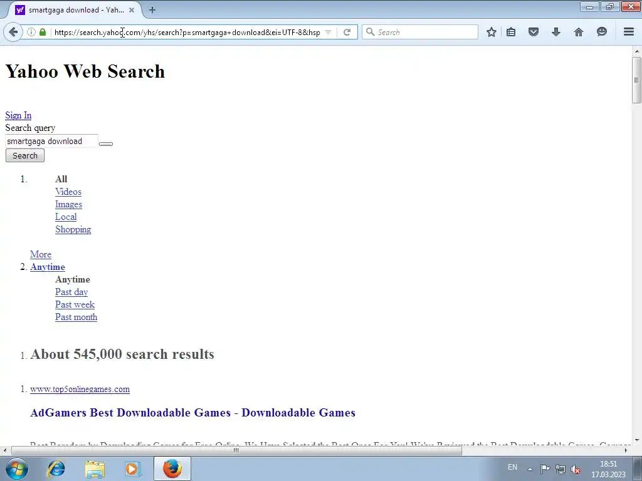Open Windows Explorer folder from taskbar

pos(95,468)
